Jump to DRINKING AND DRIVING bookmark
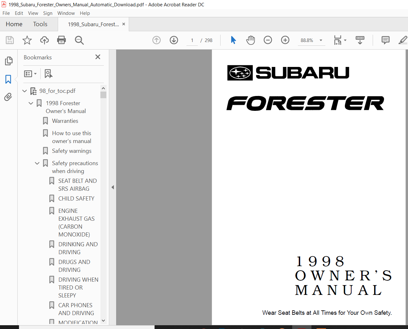The width and height of the screenshot is (408, 329). 78,248
